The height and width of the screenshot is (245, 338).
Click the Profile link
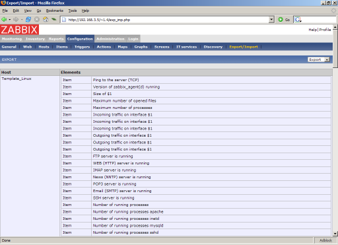(x=325, y=30)
